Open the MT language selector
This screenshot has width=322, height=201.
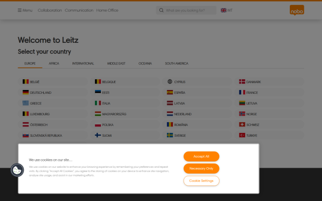[x=226, y=10]
